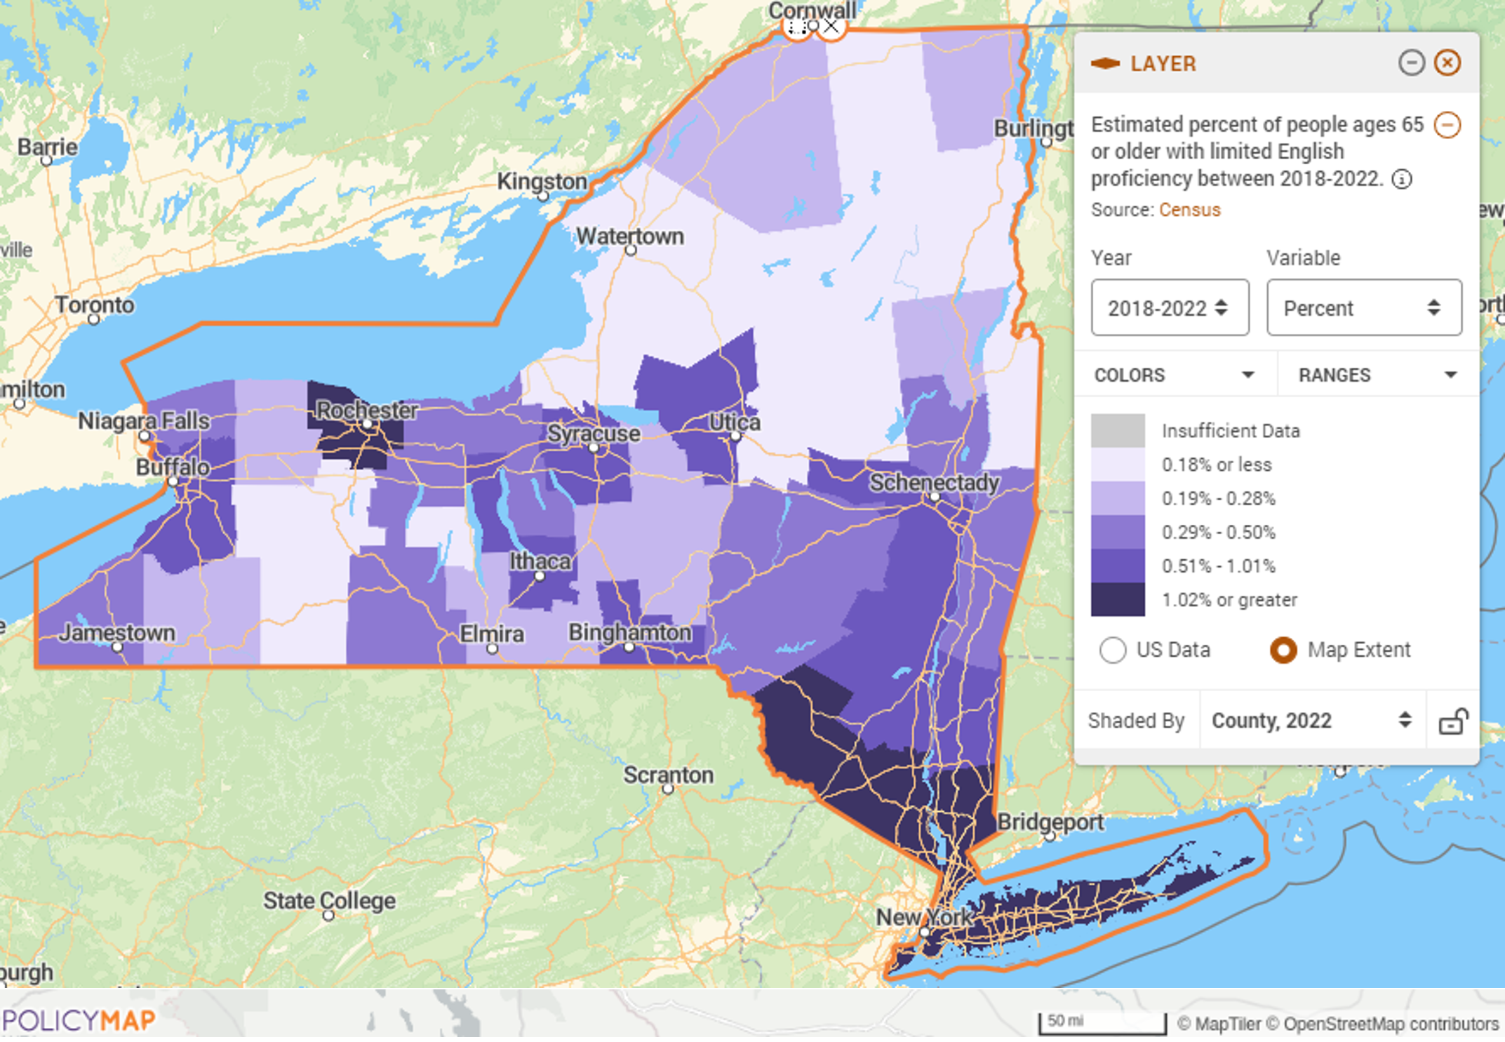Click the OpenStreetMap contributors attribution
1505x1042 pixels.
tap(1391, 1024)
